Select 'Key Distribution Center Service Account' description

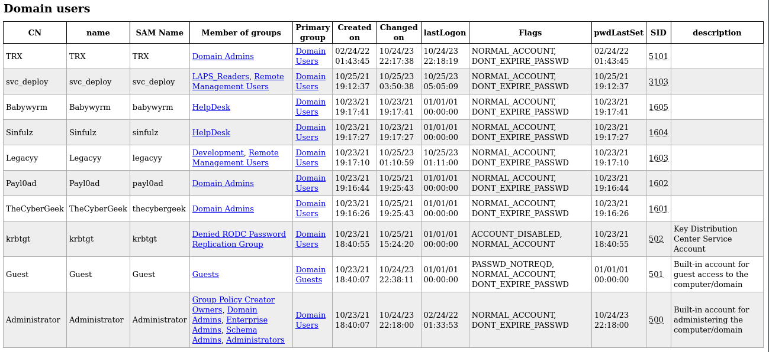(706, 239)
